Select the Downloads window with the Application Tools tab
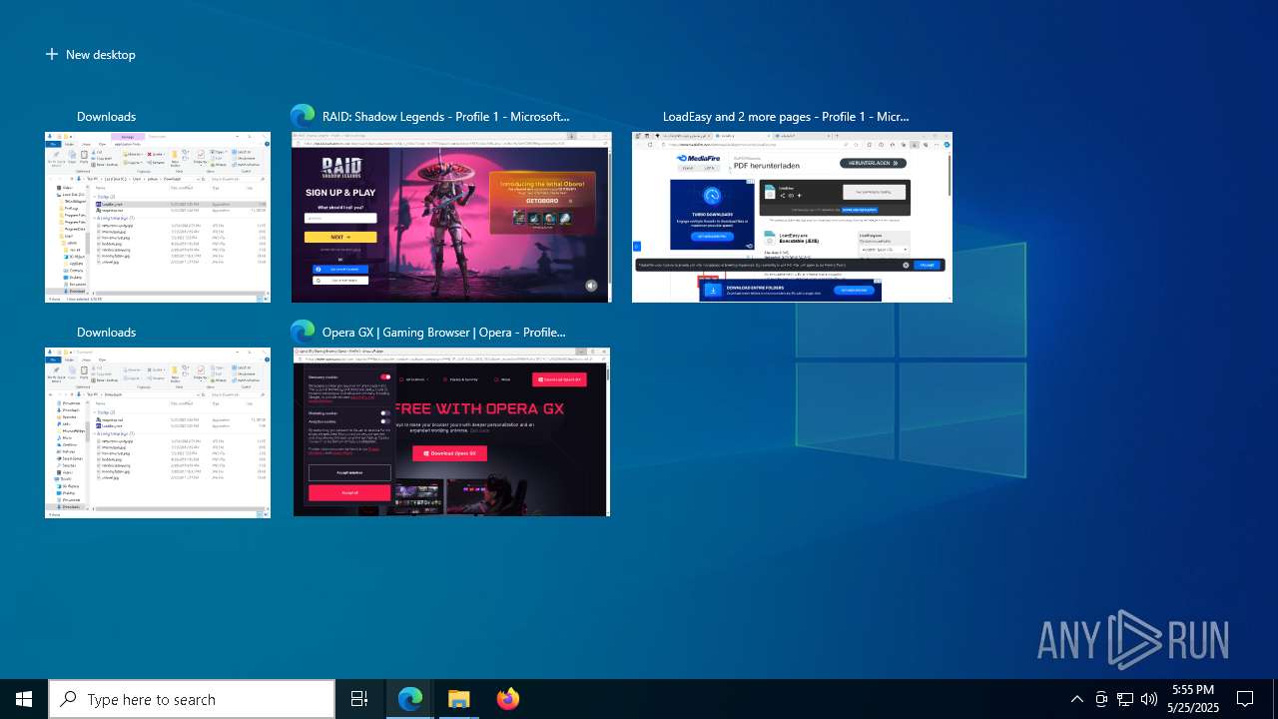 coord(158,217)
